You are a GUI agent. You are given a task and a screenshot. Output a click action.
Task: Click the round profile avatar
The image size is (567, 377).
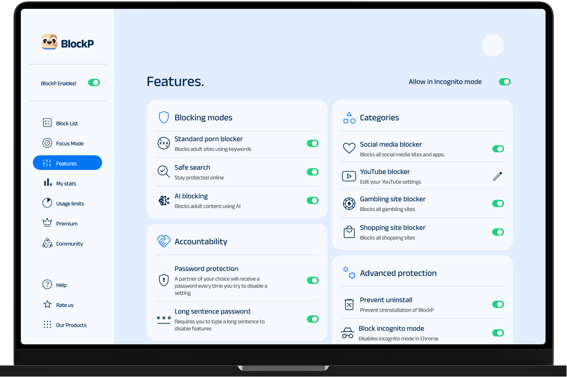click(x=493, y=45)
